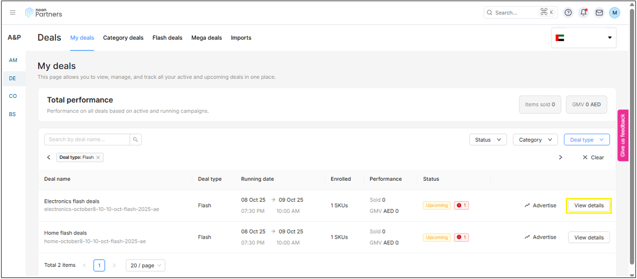
Task: Click the right arrow next to Clear
Action: point(561,158)
